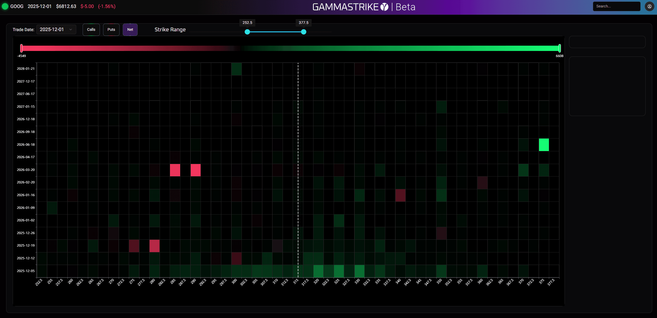Click the green 320 strike 2025-12-05 cell
Screen dimensions: 657x318
318,271
